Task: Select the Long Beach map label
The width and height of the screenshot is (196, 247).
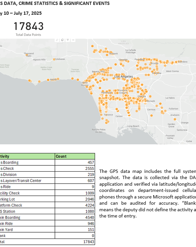Action: pyautogui.click(x=133, y=126)
